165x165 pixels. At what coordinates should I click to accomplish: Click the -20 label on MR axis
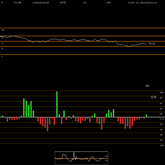(x=161, y=124)
